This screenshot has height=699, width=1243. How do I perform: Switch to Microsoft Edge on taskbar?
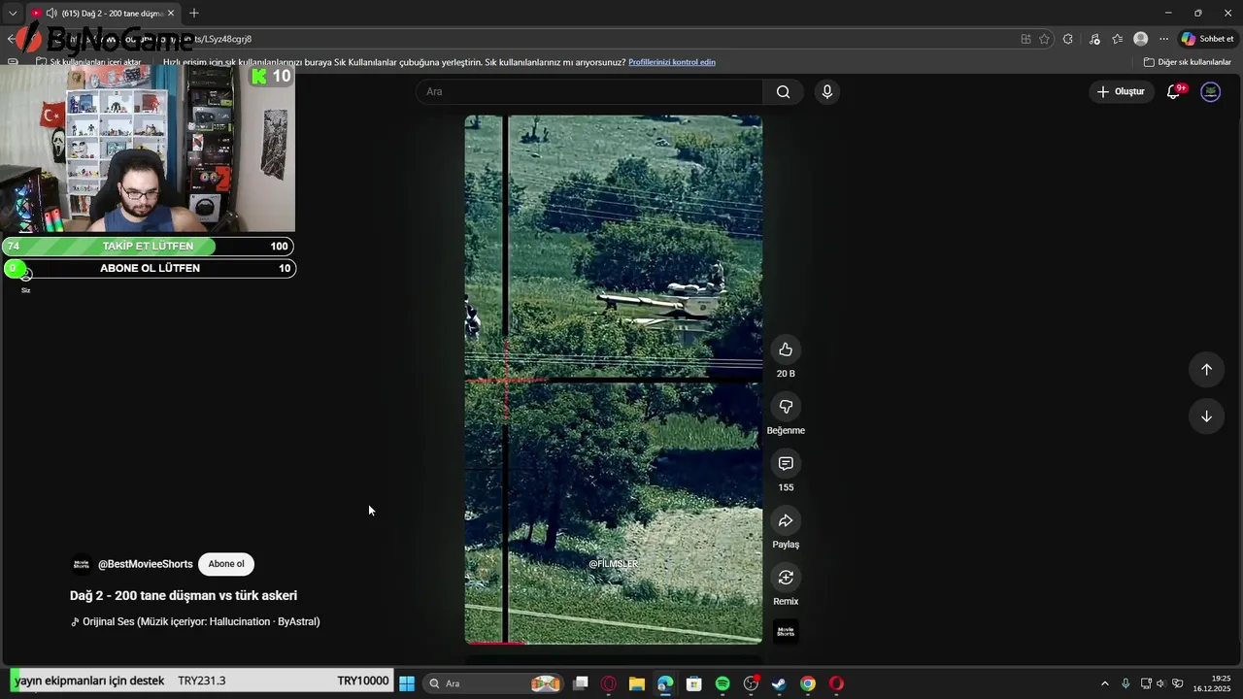click(665, 683)
